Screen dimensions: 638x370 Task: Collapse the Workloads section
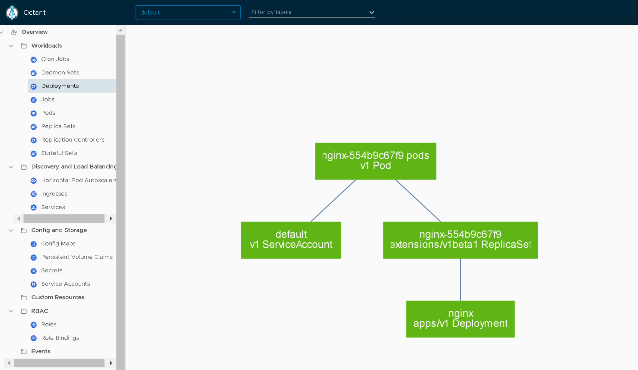click(11, 45)
